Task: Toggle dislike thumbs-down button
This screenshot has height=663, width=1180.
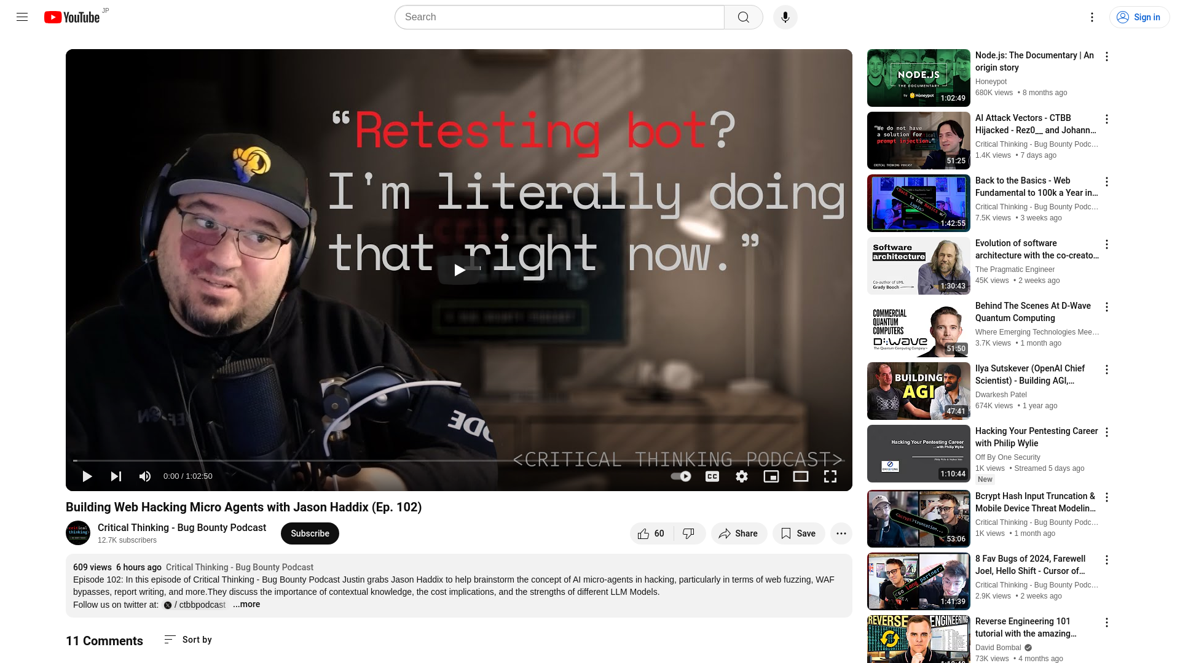Action: (x=688, y=533)
